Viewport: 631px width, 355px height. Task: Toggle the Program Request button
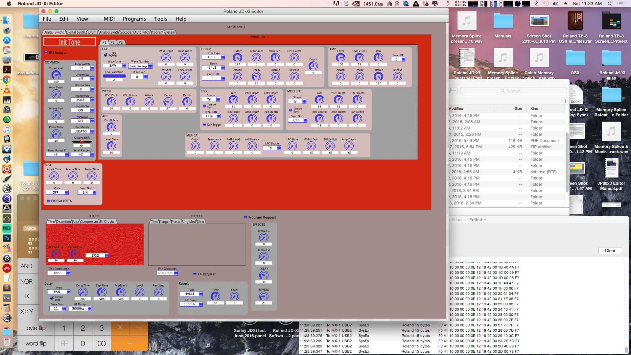tap(245, 217)
